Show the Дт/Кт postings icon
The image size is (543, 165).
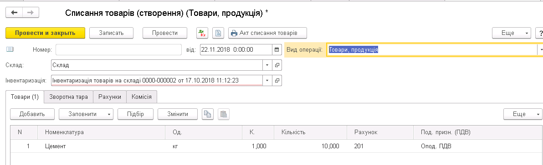point(201,33)
